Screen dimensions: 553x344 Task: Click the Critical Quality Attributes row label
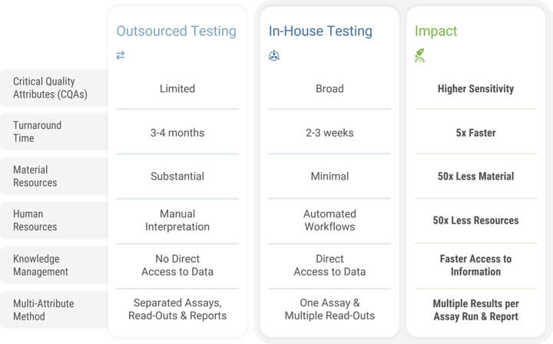tap(50, 88)
